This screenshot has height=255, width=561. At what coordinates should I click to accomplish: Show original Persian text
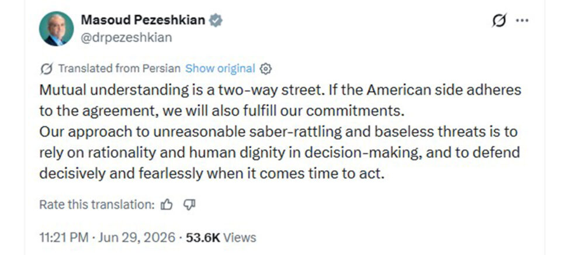[x=220, y=68]
